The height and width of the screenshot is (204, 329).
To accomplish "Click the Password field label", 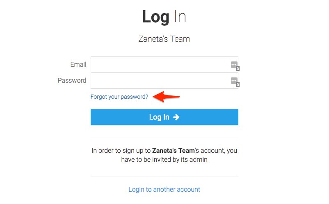I will [x=72, y=80].
